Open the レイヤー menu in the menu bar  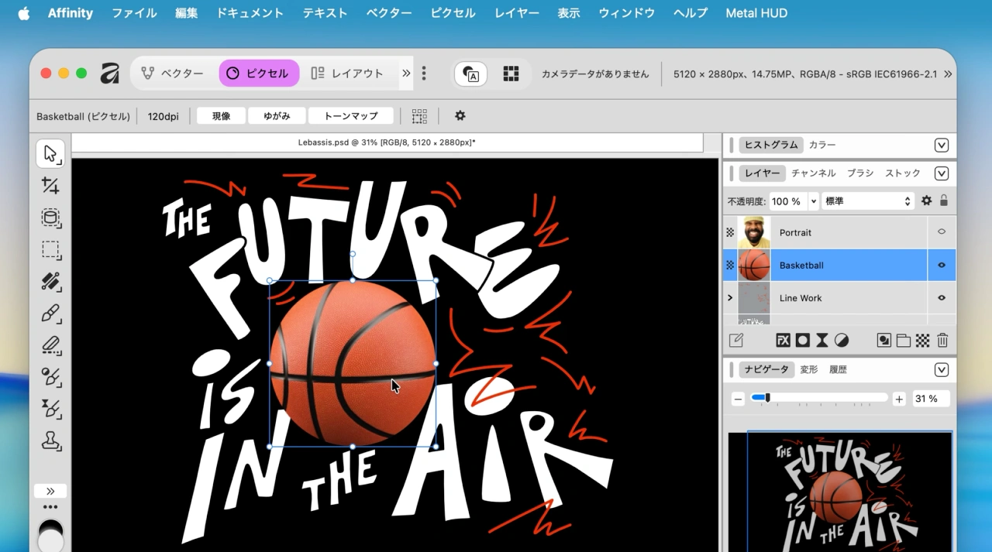[516, 12]
